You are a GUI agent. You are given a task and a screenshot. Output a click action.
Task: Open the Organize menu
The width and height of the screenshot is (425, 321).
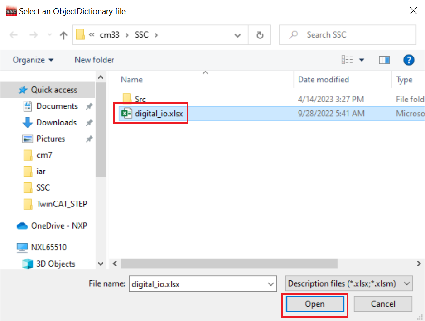point(33,60)
